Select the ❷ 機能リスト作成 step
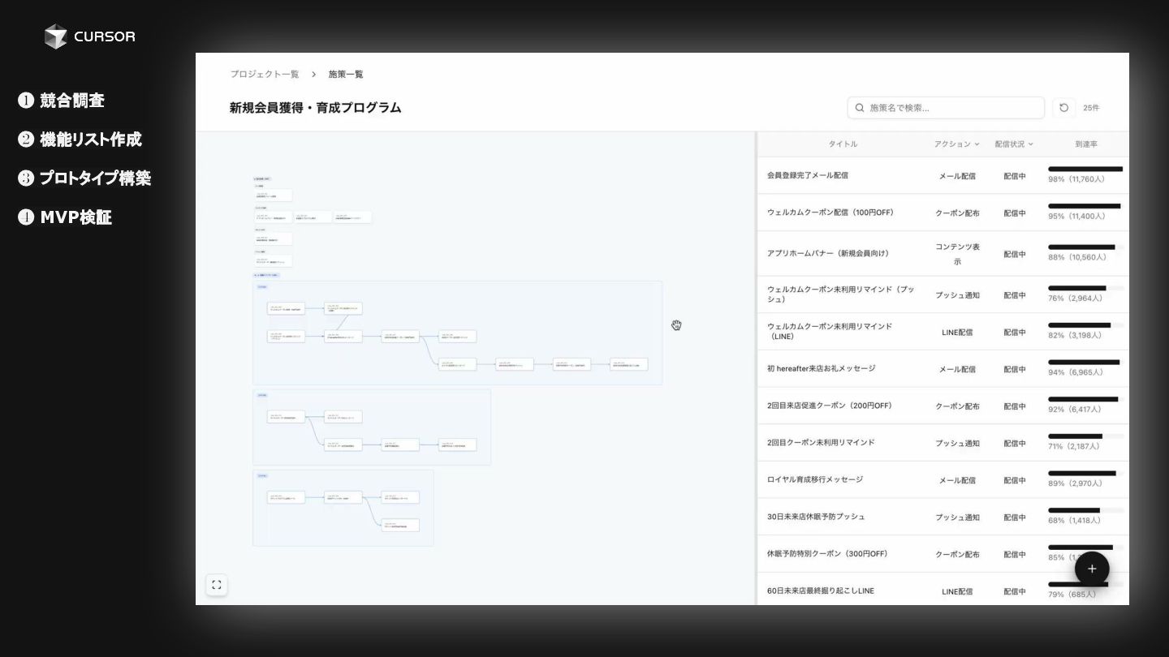Viewport: 1169px width, 657px height. point(80,140)
